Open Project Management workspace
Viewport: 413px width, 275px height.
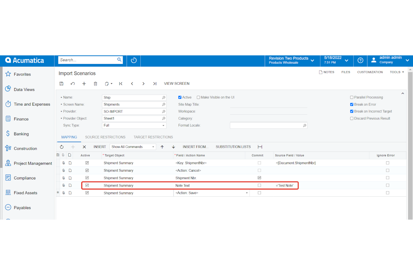pos(33,163)
